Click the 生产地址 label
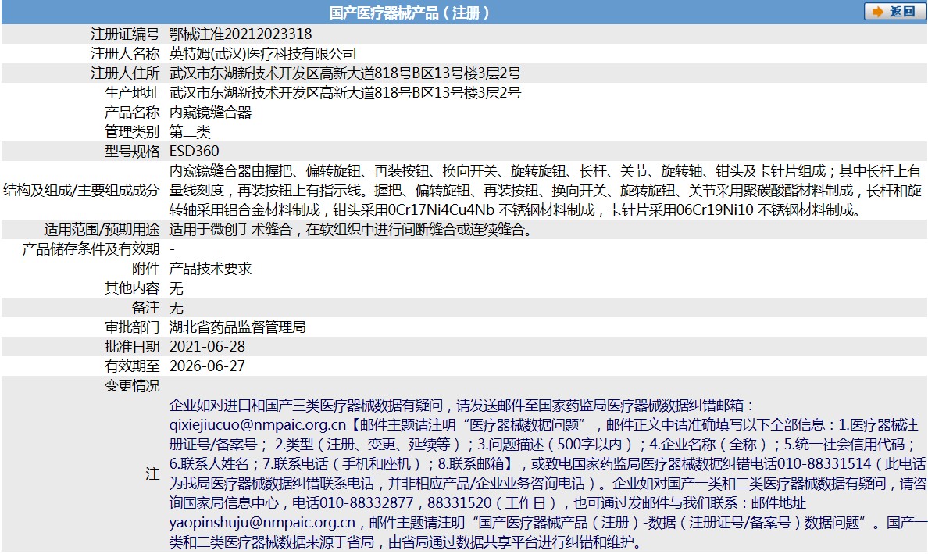Screen dimensions: 928x554 click(132, 93)
